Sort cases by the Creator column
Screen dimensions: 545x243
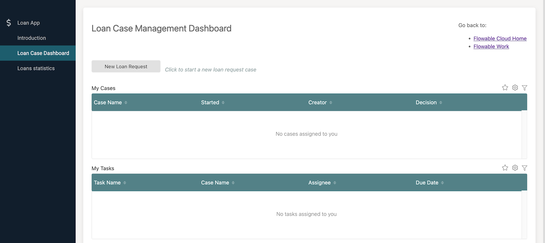tap(330, 103)
